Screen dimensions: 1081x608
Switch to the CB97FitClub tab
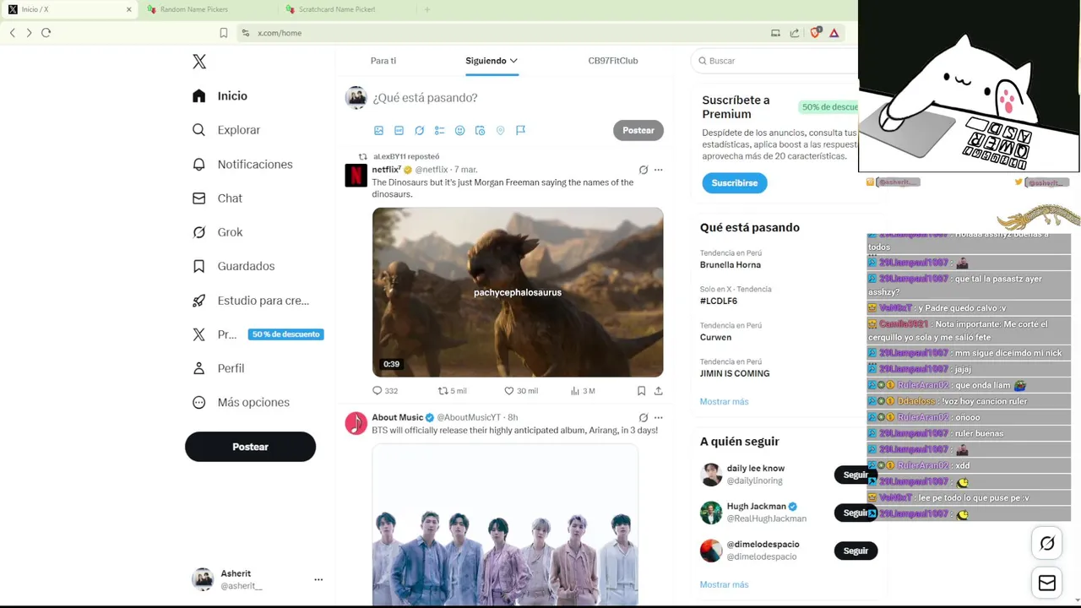point(613,61)
